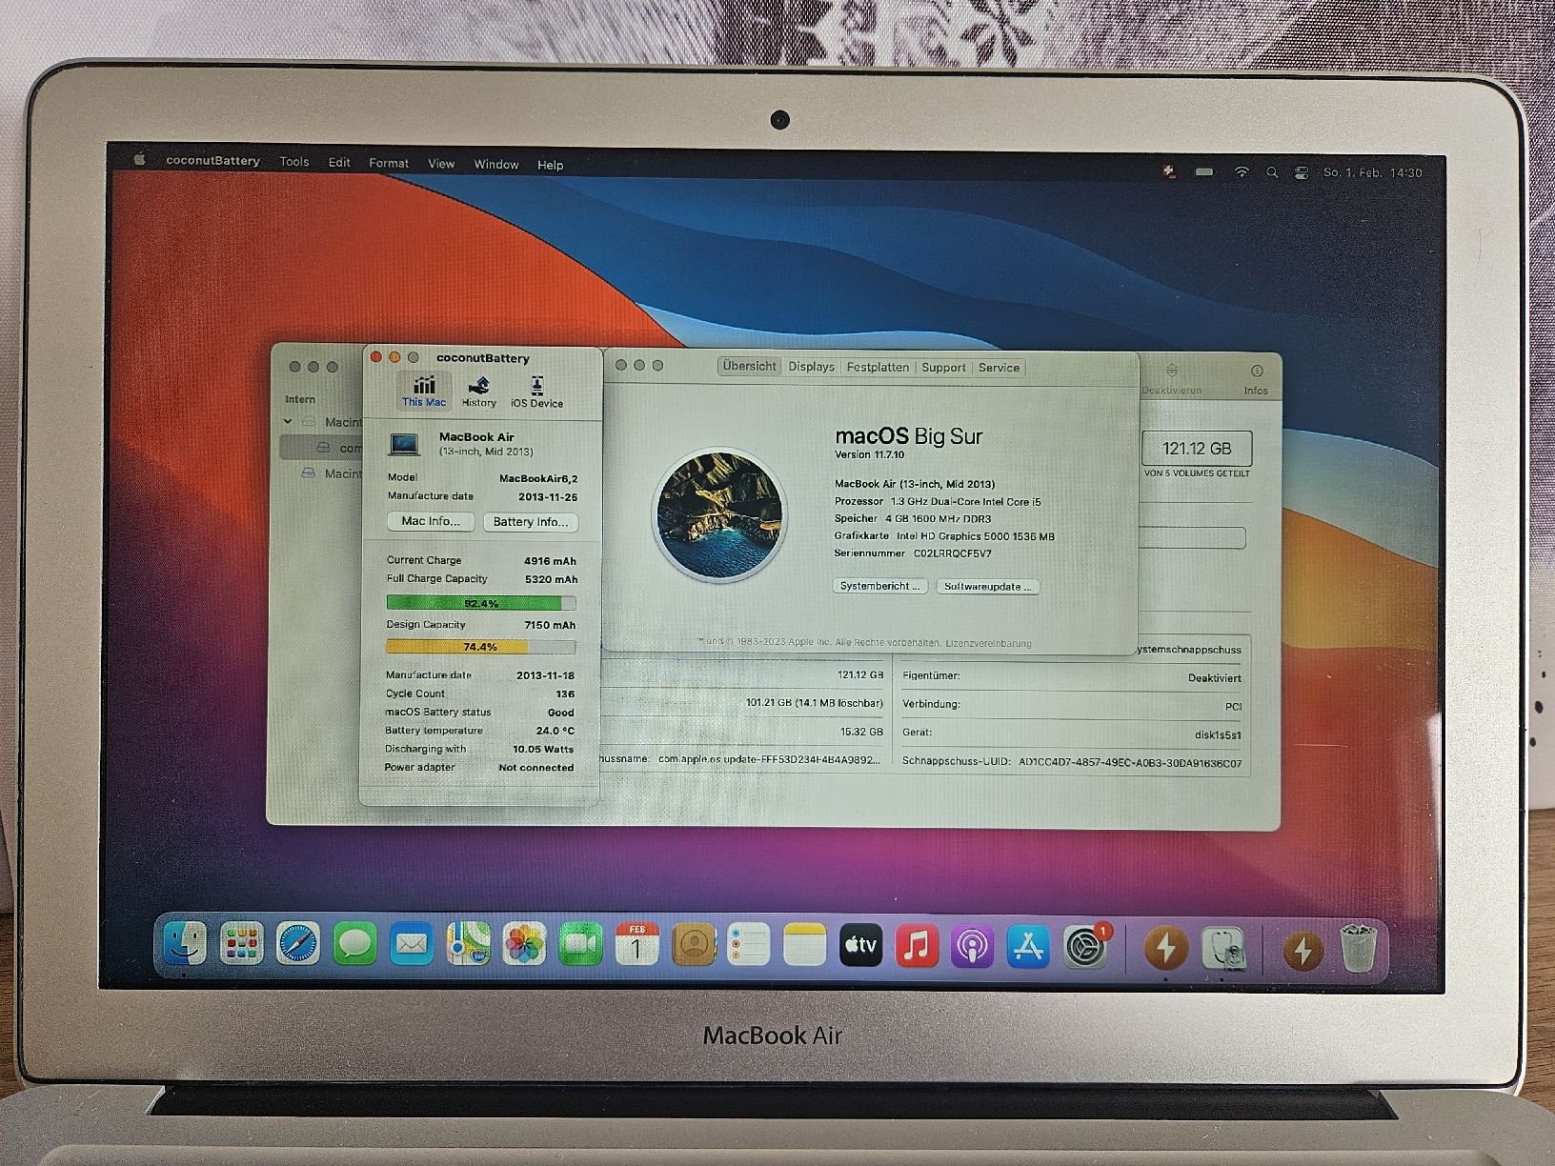The image size is (1555, 1166).
Task: Open Calendar from the Dock
Action: pos(636,945)
